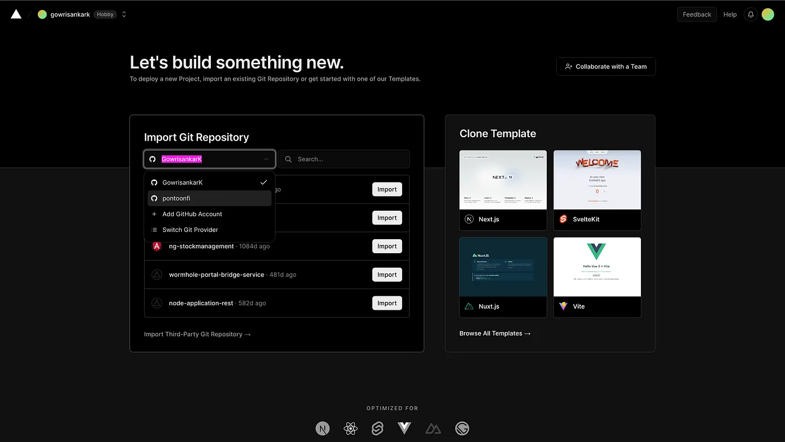Click the Vite logo icon in template card
Viewport: 785px width, 442px height.
[564, 306]
